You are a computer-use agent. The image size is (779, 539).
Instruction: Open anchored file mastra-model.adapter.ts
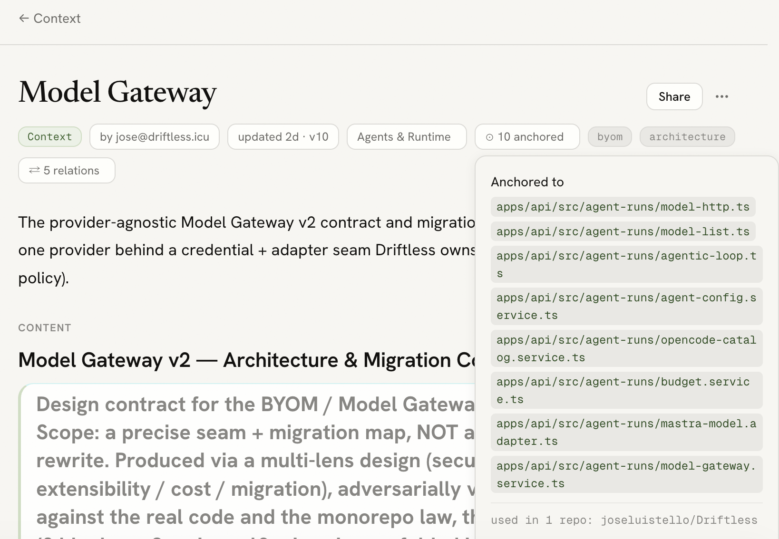coord(627,433)
